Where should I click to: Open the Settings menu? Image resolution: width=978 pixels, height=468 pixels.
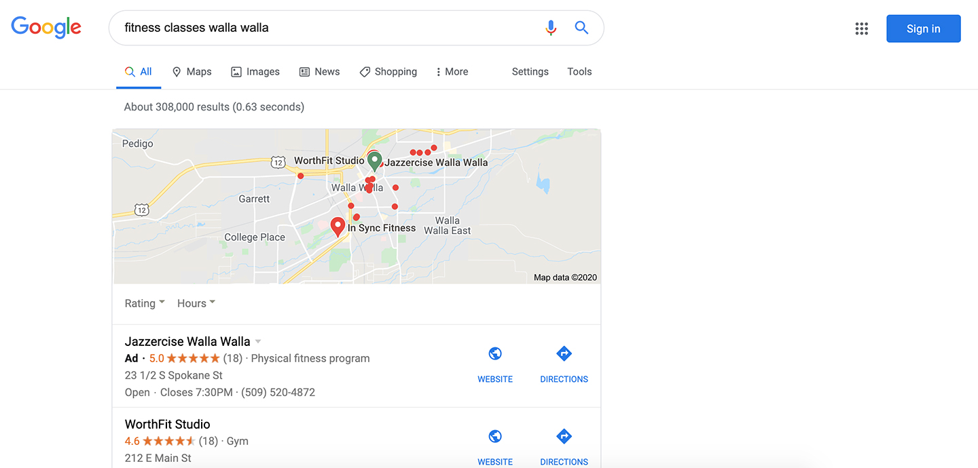pyautogui.click(x=530, y=71)
